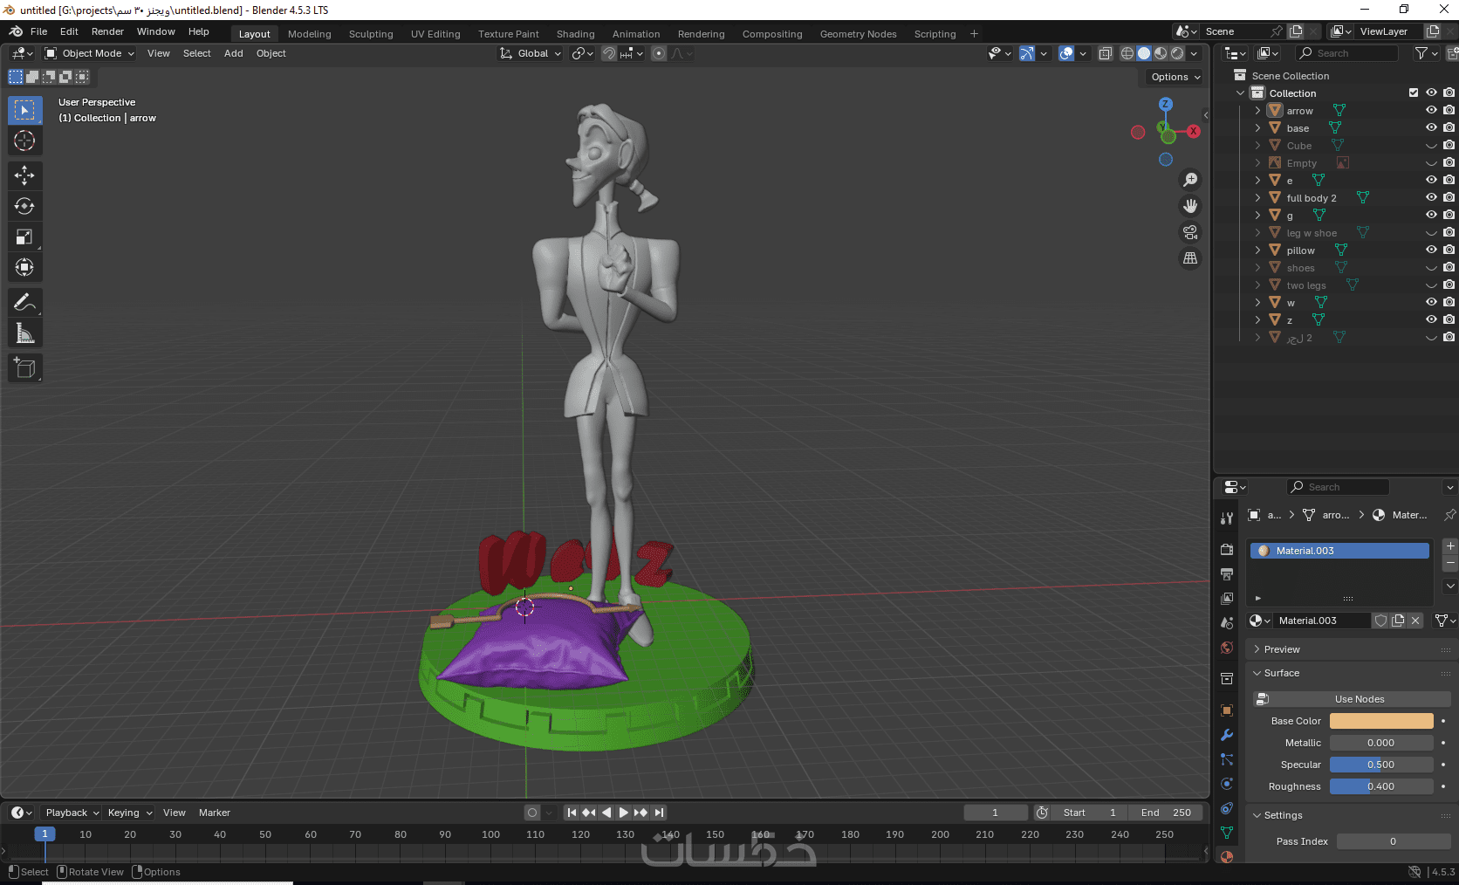
Task: Toggle snapping magnet in header
Action: pos(609,53)
